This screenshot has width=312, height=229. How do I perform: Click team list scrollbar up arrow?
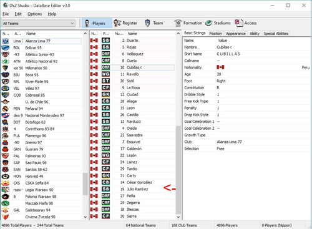pyautogui.click(x=85, y=33)
